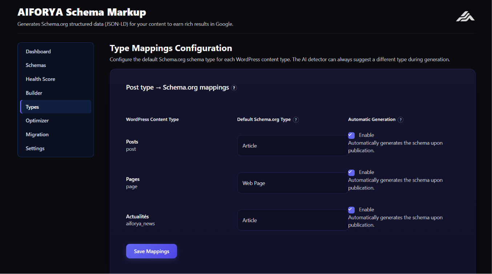Go to Dashboard in sidebar
This screenshot has width=492, height=274.
point(56,51)
